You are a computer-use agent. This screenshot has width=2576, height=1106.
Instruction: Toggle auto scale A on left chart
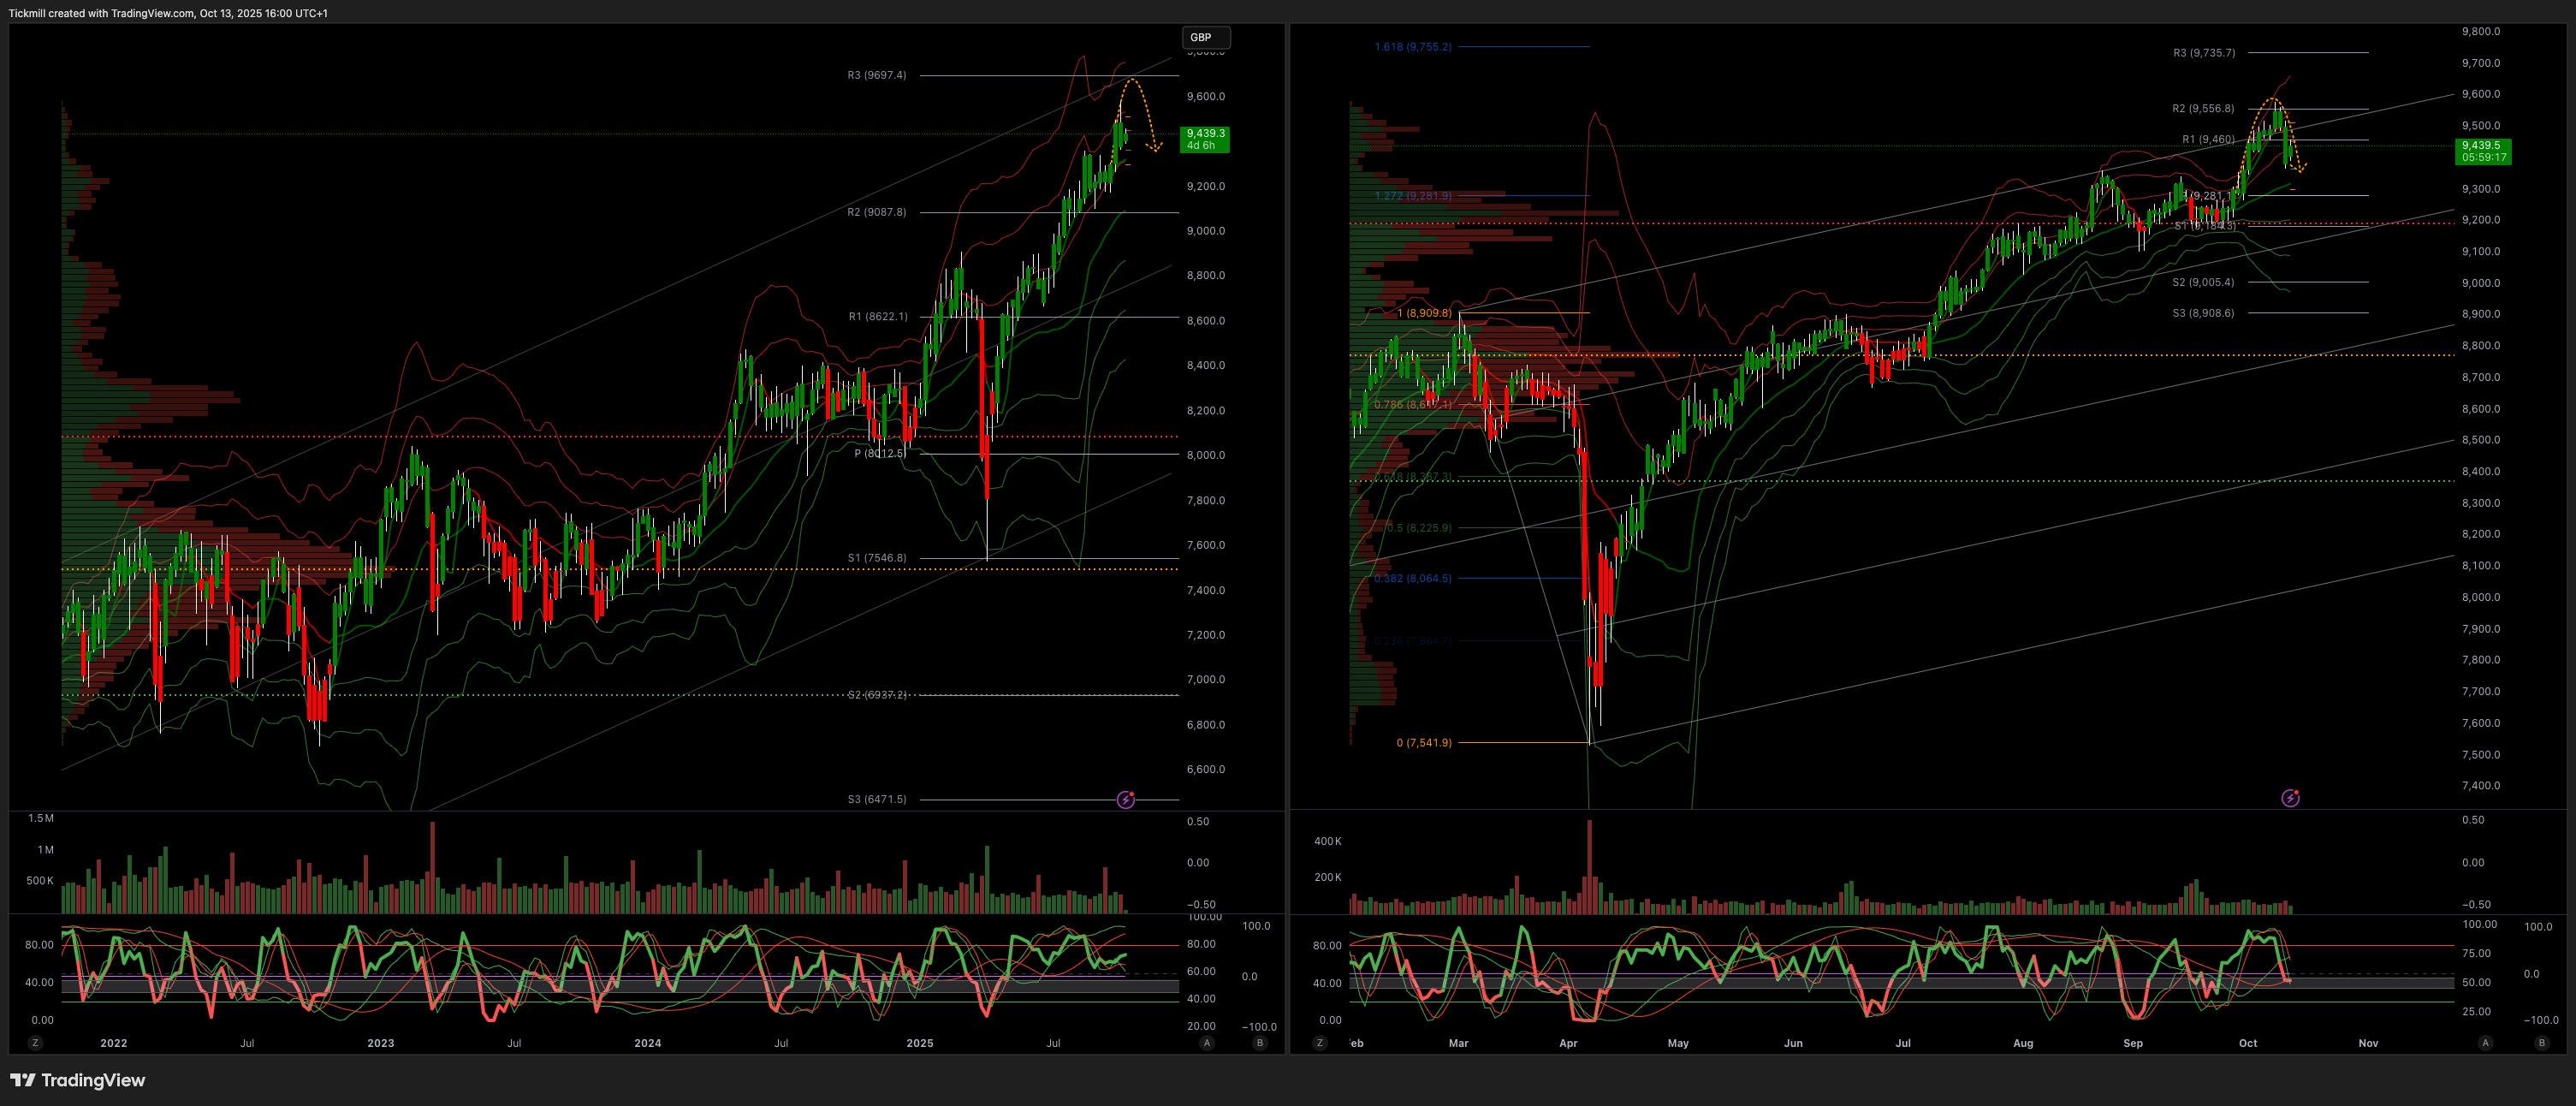(1207, 1043)
